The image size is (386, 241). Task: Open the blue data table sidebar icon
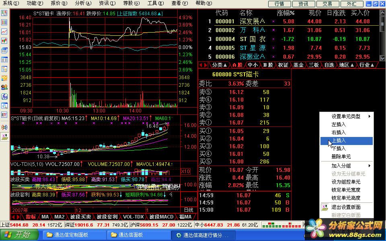coord(4,59)
